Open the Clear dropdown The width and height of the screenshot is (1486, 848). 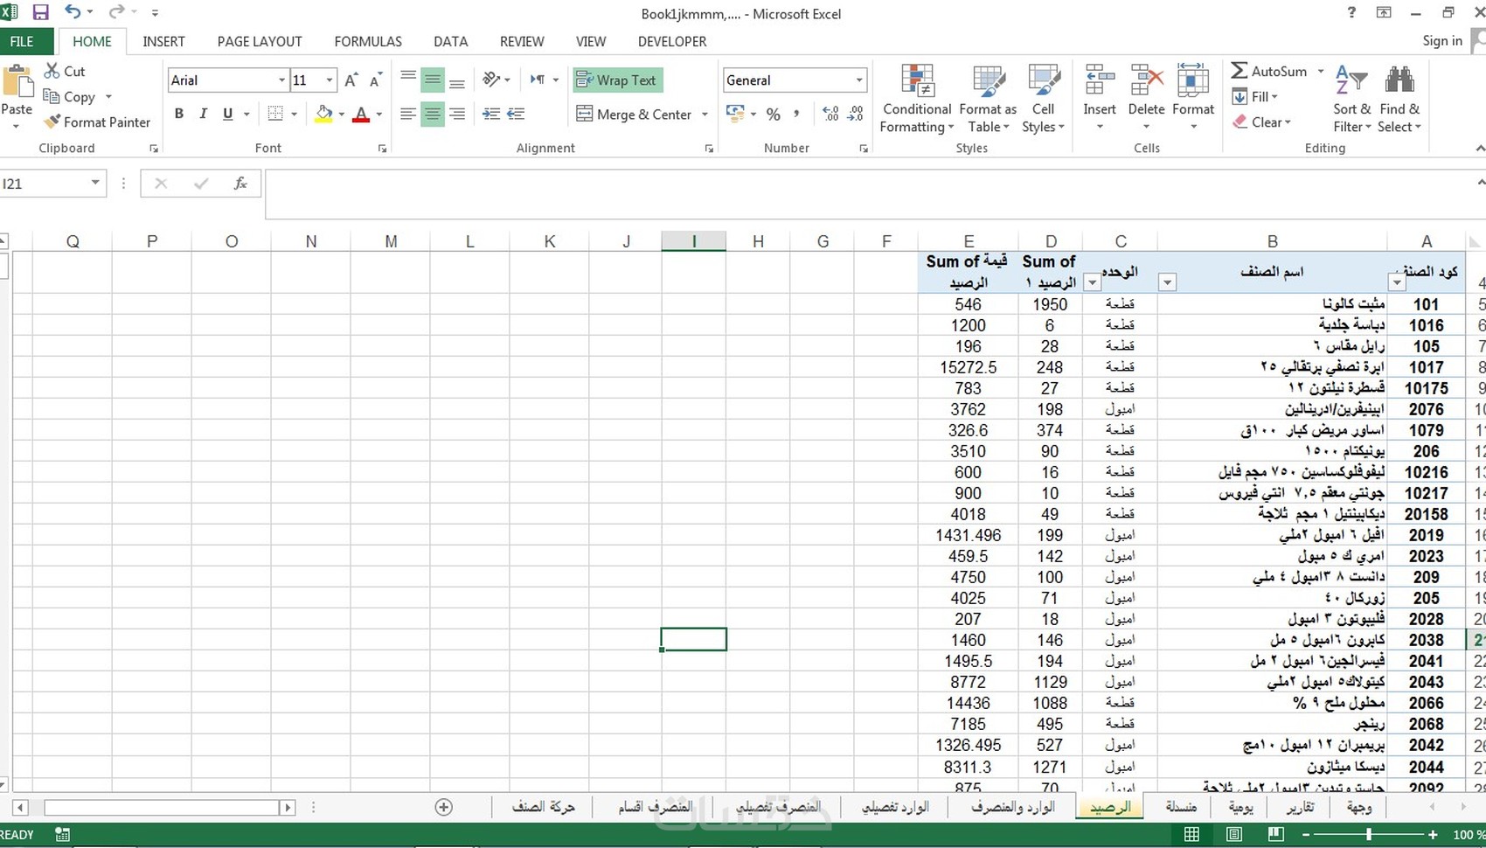[x=1261, y=122]
